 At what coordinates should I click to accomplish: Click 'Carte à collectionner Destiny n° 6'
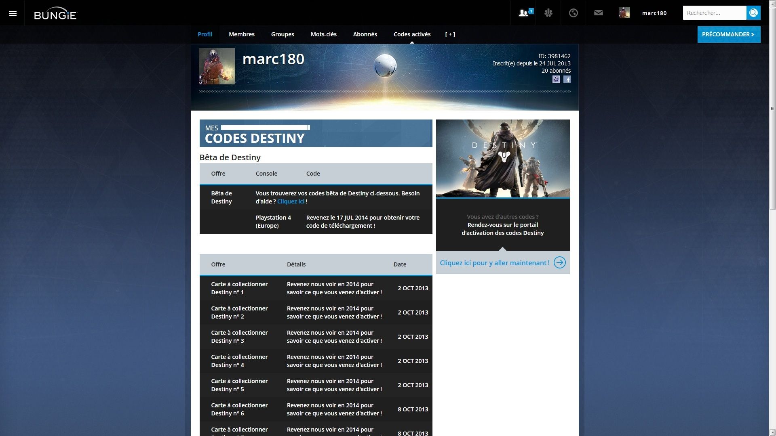coord(239,409)
